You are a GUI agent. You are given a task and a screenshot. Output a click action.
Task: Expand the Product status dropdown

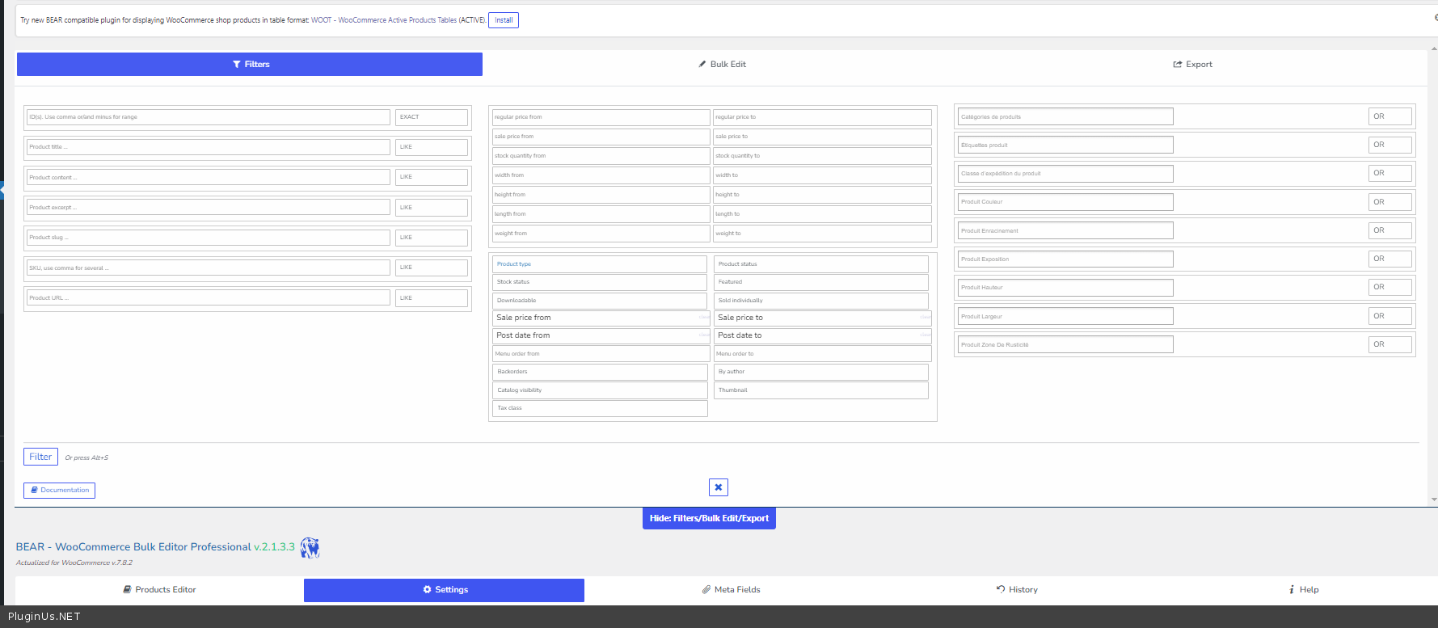pyautogui.click(x=820, y=264)
